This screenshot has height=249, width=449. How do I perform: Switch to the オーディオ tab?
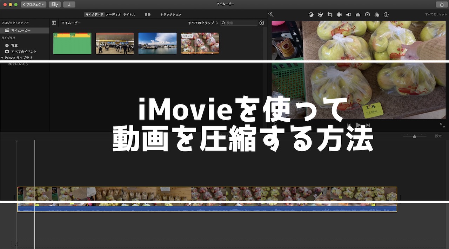(x=113, y=15)
